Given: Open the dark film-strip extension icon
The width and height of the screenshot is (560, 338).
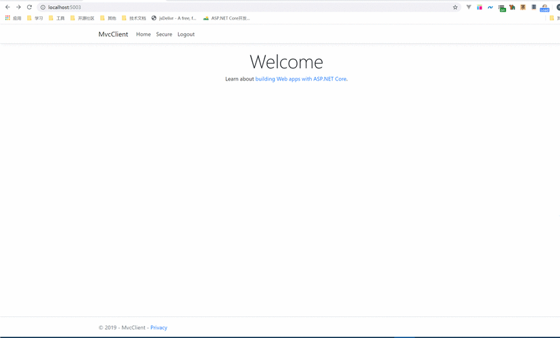Looking at the screenshot, I should (x=534, y=7).
